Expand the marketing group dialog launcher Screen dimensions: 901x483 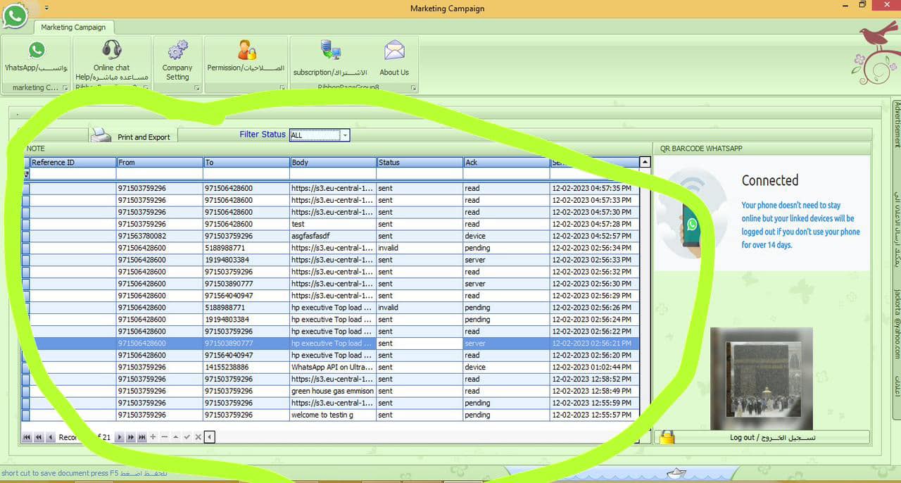(65, 88)
